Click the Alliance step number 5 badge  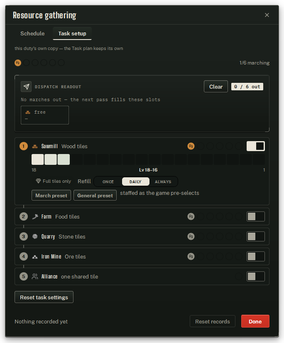[x=24, y=276]
